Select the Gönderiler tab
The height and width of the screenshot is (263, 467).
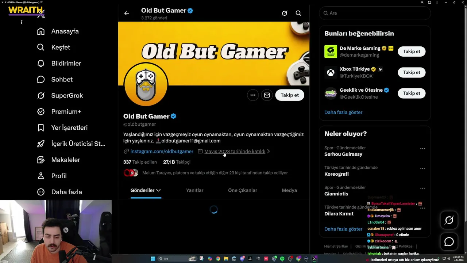click(x=146, y=190)
